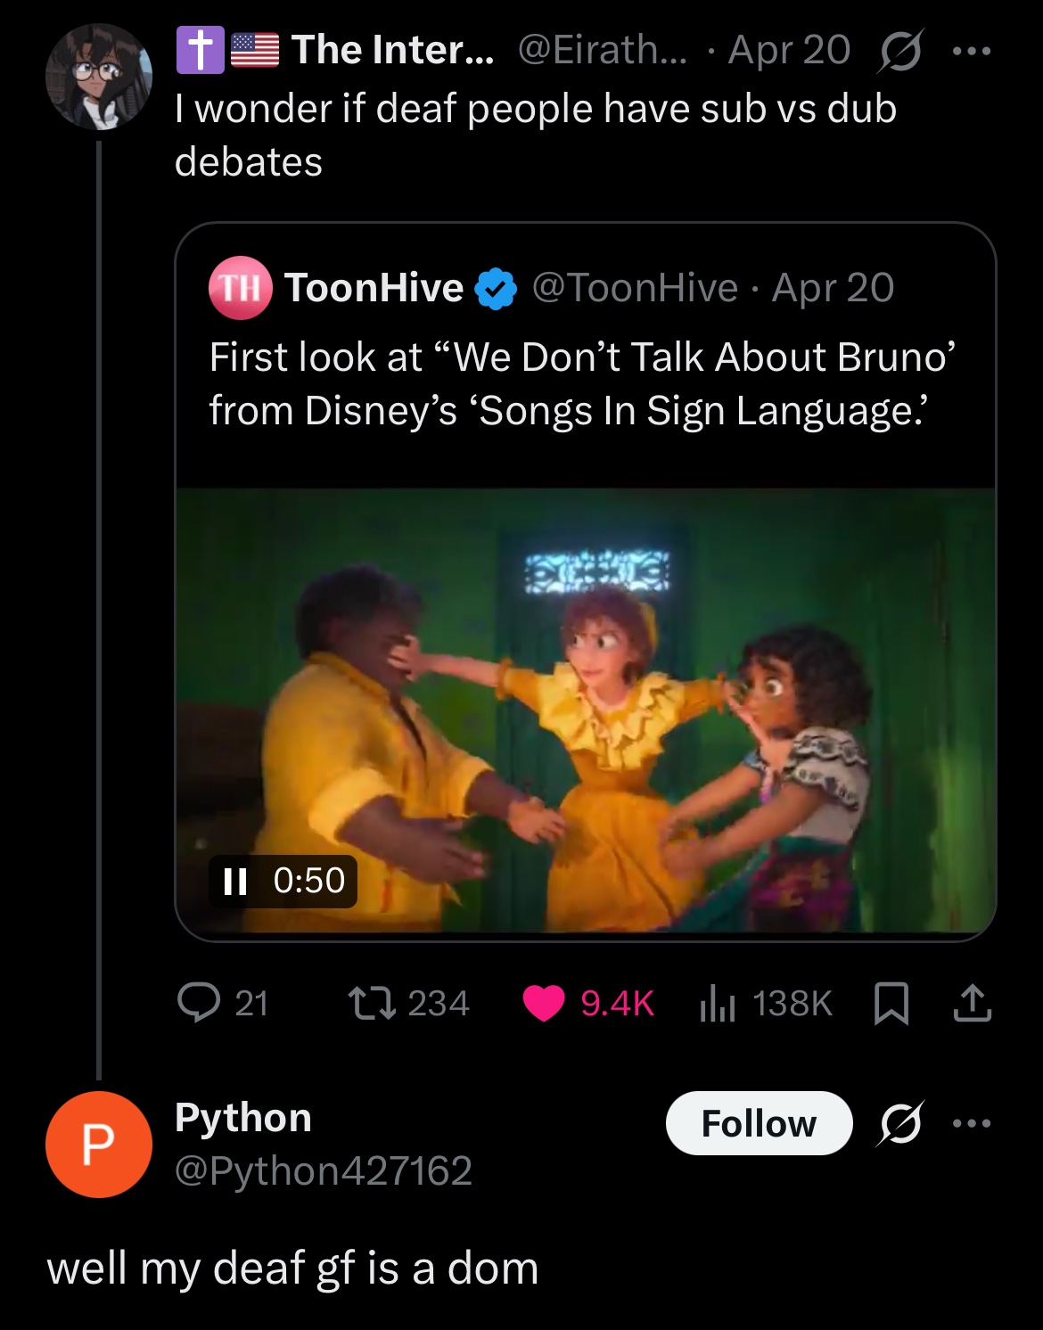
Task: Open the @ToonHive handle link
Action: [635, 288]
